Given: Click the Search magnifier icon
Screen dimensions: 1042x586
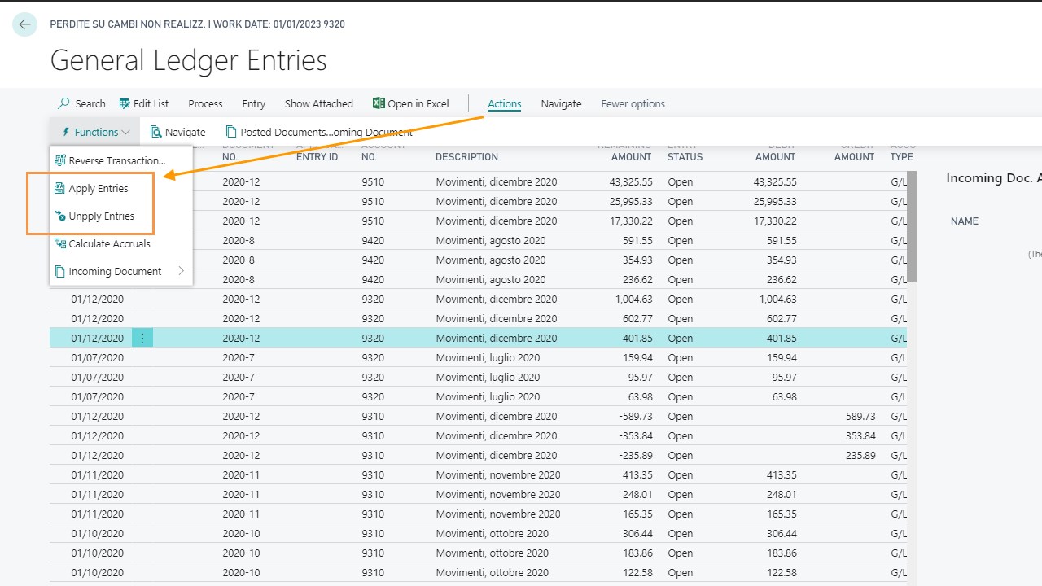Looking at the screenshot, I should pyautogui.click(x=63, y=103).
